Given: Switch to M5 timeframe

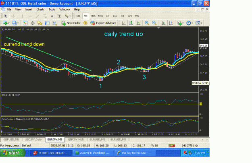Looking at the screenshot, I should [x=85, y=16].
